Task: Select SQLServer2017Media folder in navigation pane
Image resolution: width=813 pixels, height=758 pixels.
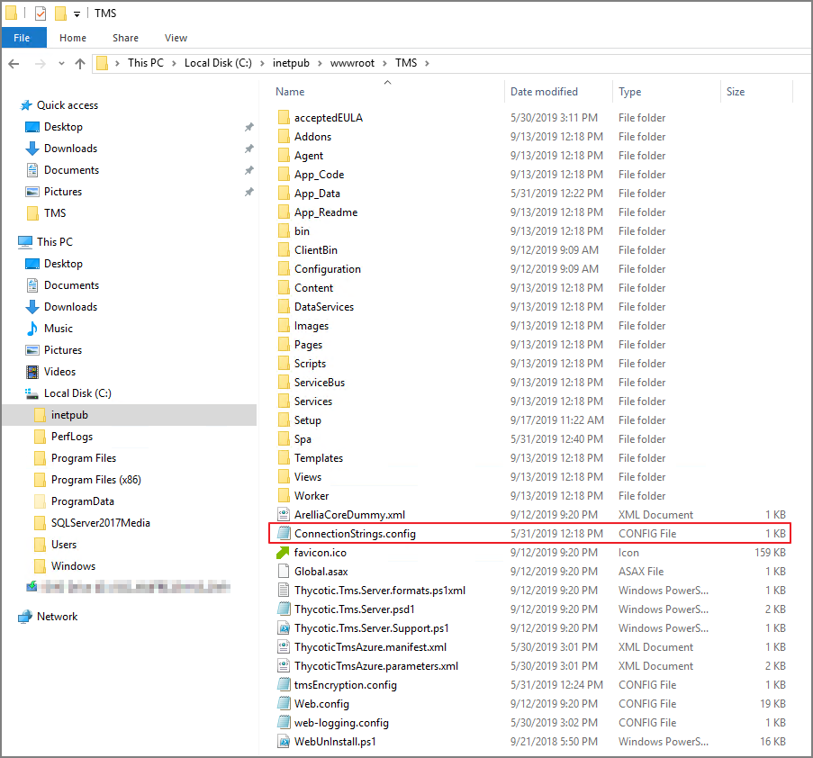Action: tap(100, 523)
